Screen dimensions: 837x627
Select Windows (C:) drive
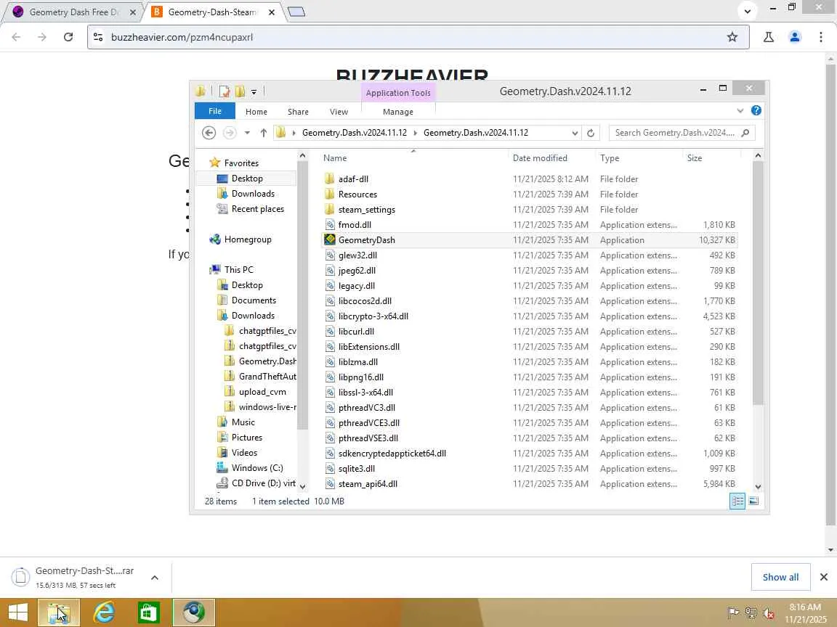click(256, 467)
